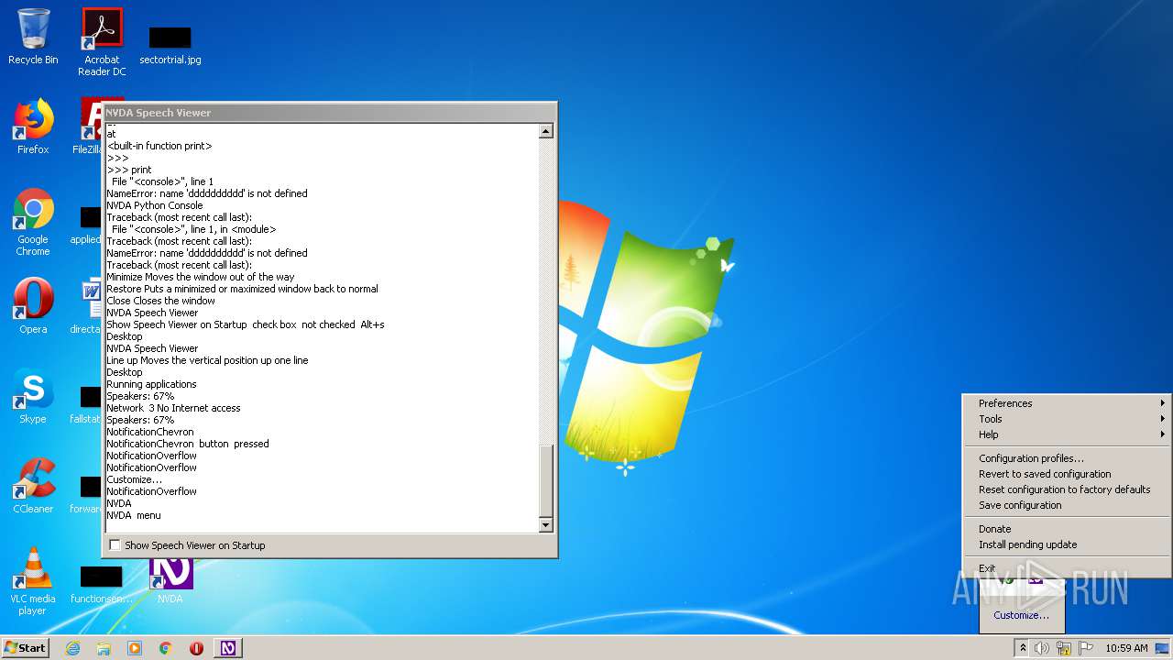Image resolution: width=1173 pixels, height=660 pixels.
Task: Select the sectortrial.jpg file on desktop
Action: click(170, 46)
